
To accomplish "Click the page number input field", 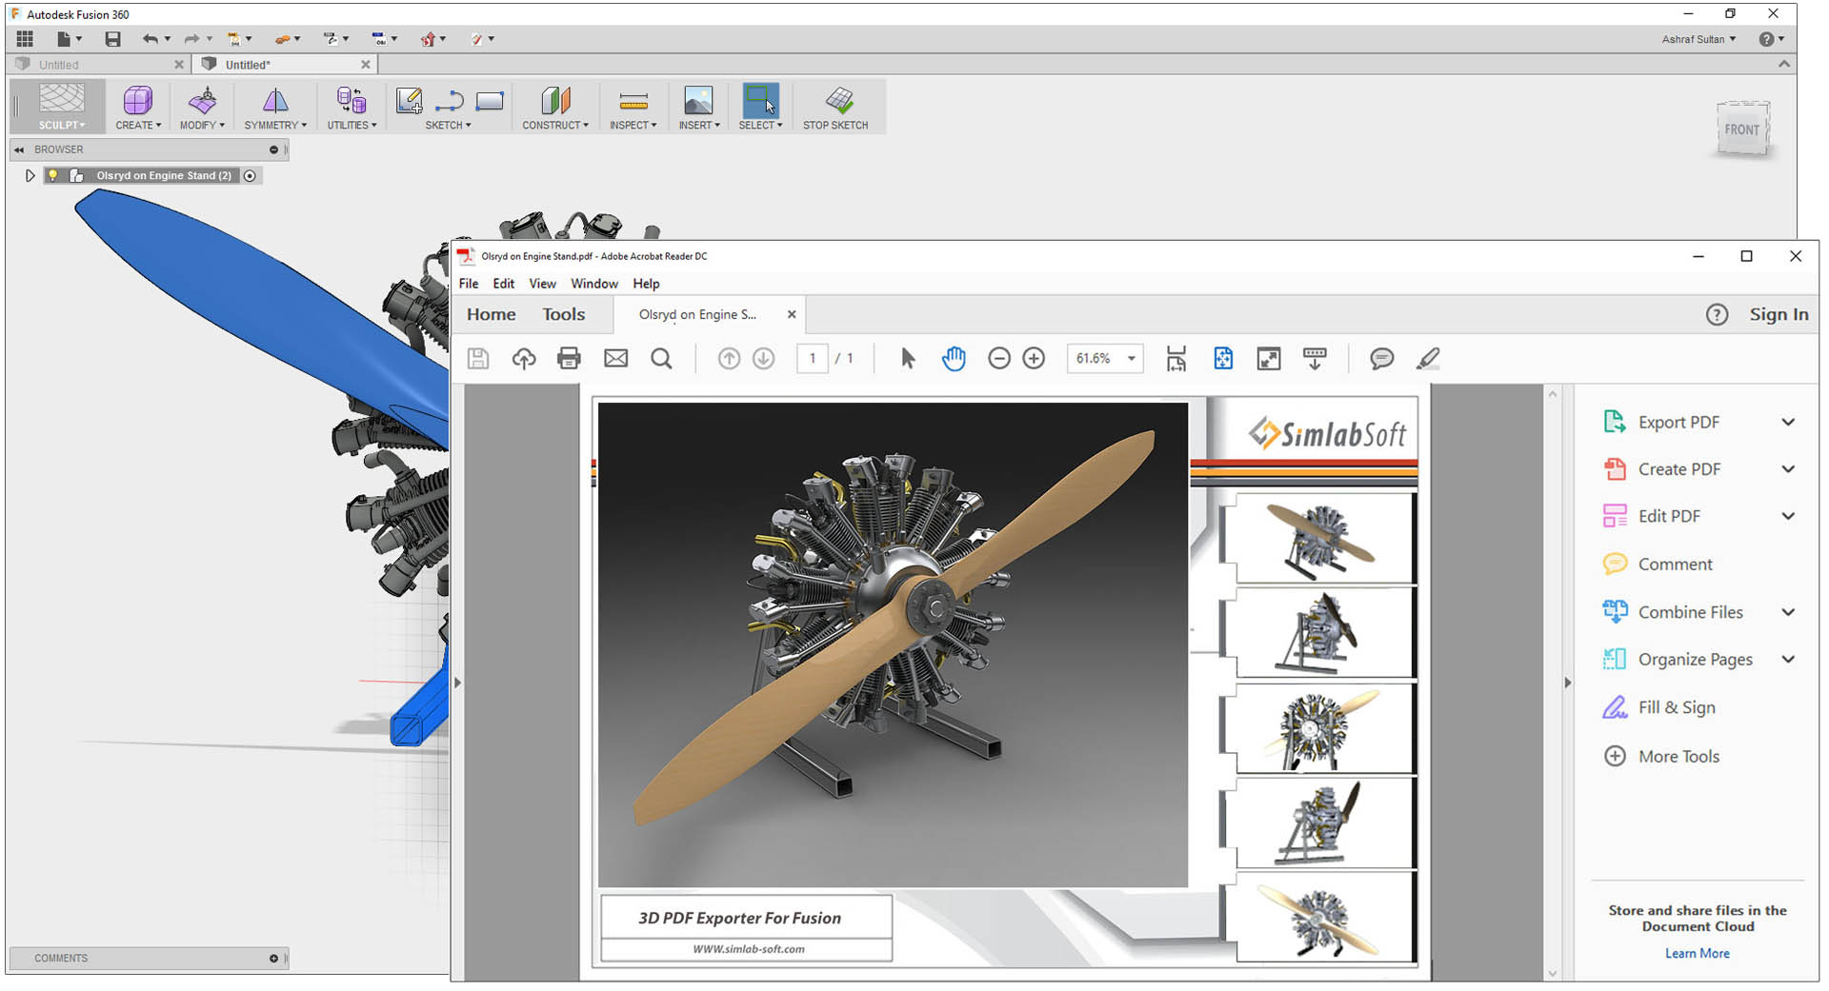I will click(x=812, y=358).
